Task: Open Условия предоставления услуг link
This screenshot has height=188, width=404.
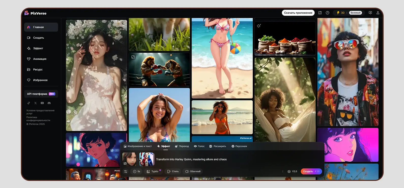Action: [40, 112]
